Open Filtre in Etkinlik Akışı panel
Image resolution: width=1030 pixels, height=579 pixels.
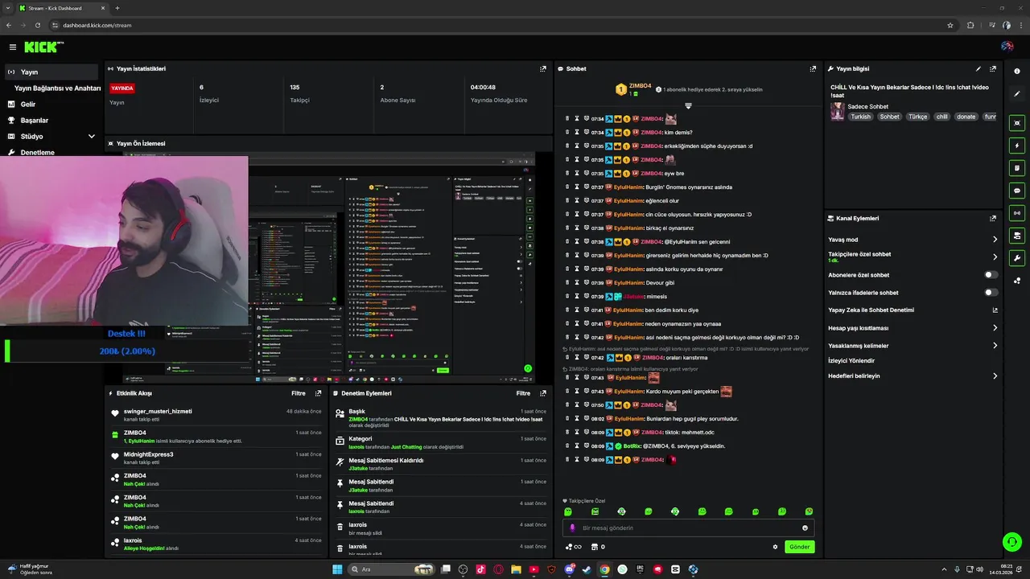click(299, 393)
